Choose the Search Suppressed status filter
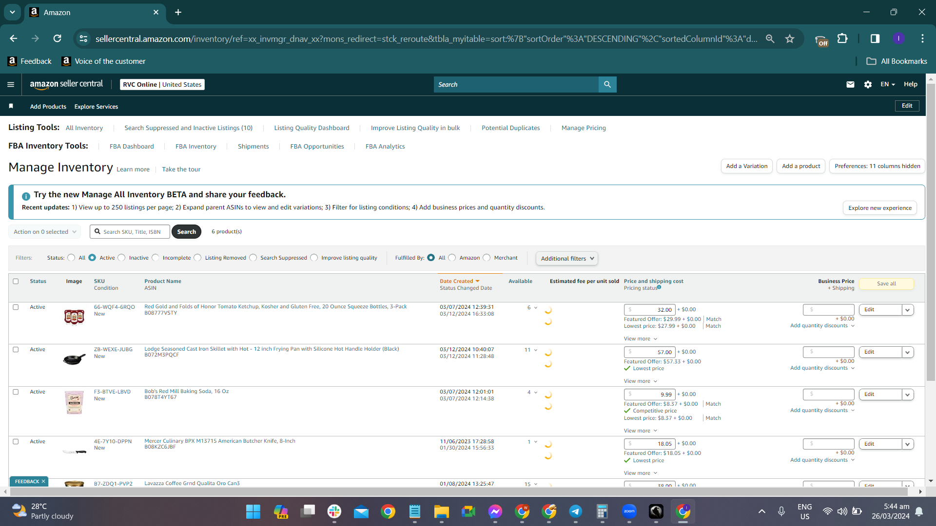 253,258
